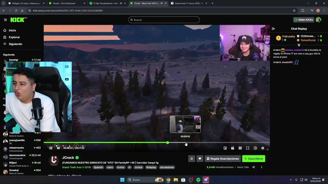The image size is (328, 184).
Task: Select the humor tag
Action: coord(121,167)
